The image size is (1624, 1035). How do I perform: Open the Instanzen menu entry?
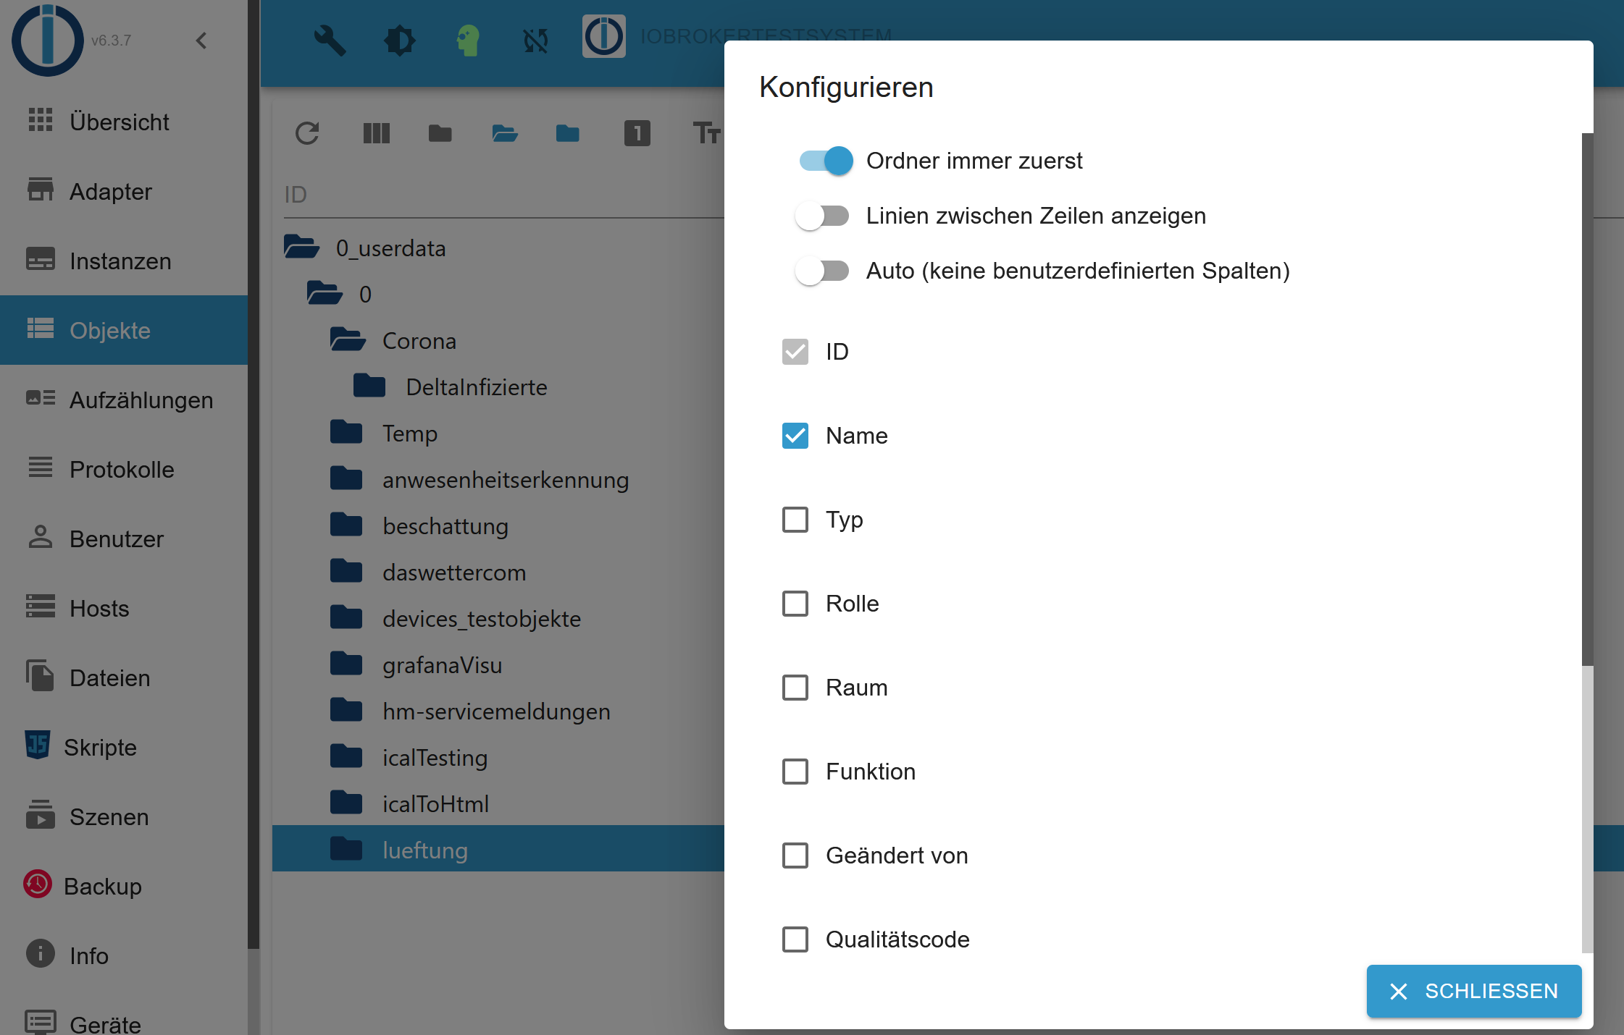120,261
